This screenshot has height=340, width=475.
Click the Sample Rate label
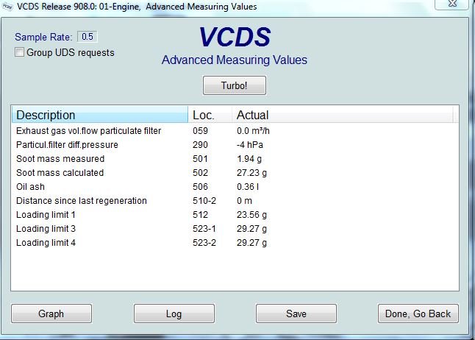point(43,37)
